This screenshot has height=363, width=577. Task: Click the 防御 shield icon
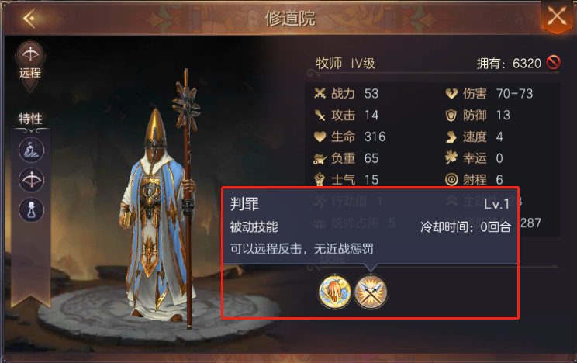451,116
